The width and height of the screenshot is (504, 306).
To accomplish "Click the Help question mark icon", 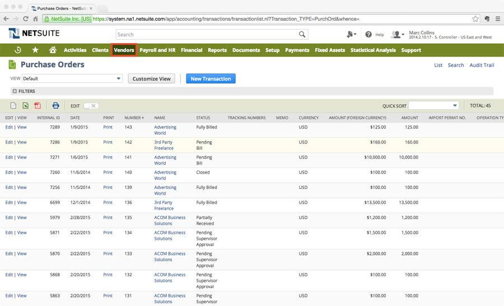I will (368, 34).
